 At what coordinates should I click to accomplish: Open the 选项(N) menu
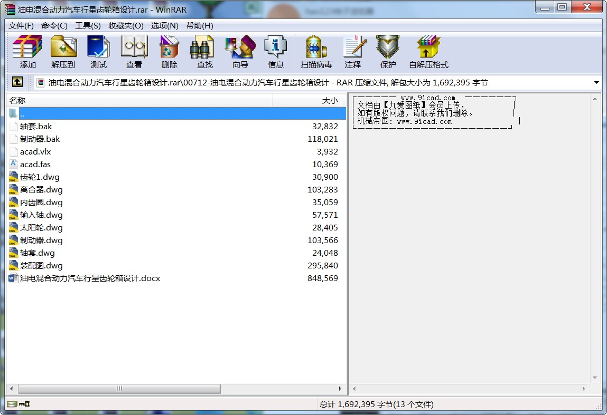(x=164, y=25)
